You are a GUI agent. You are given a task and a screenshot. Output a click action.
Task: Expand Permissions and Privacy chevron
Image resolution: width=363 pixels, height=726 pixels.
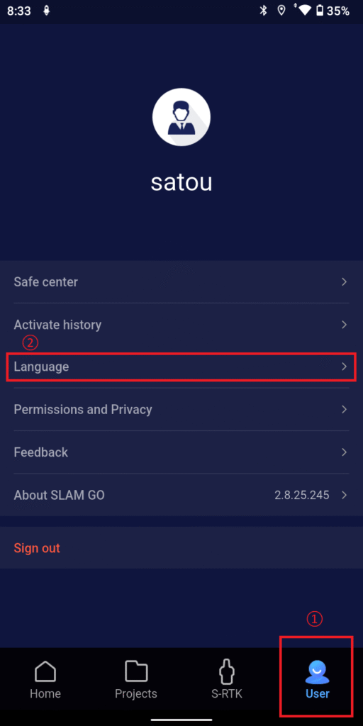point(344,409)
